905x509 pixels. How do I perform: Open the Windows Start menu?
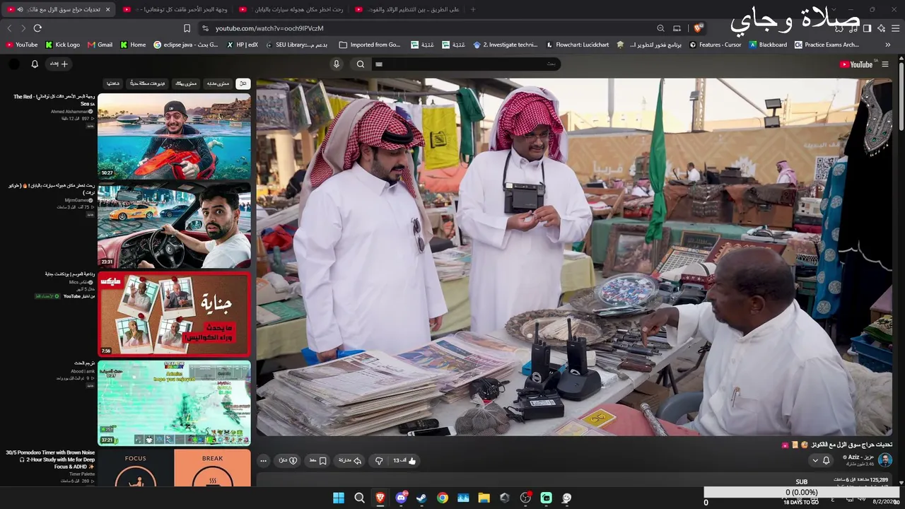[x=339, y=498]
